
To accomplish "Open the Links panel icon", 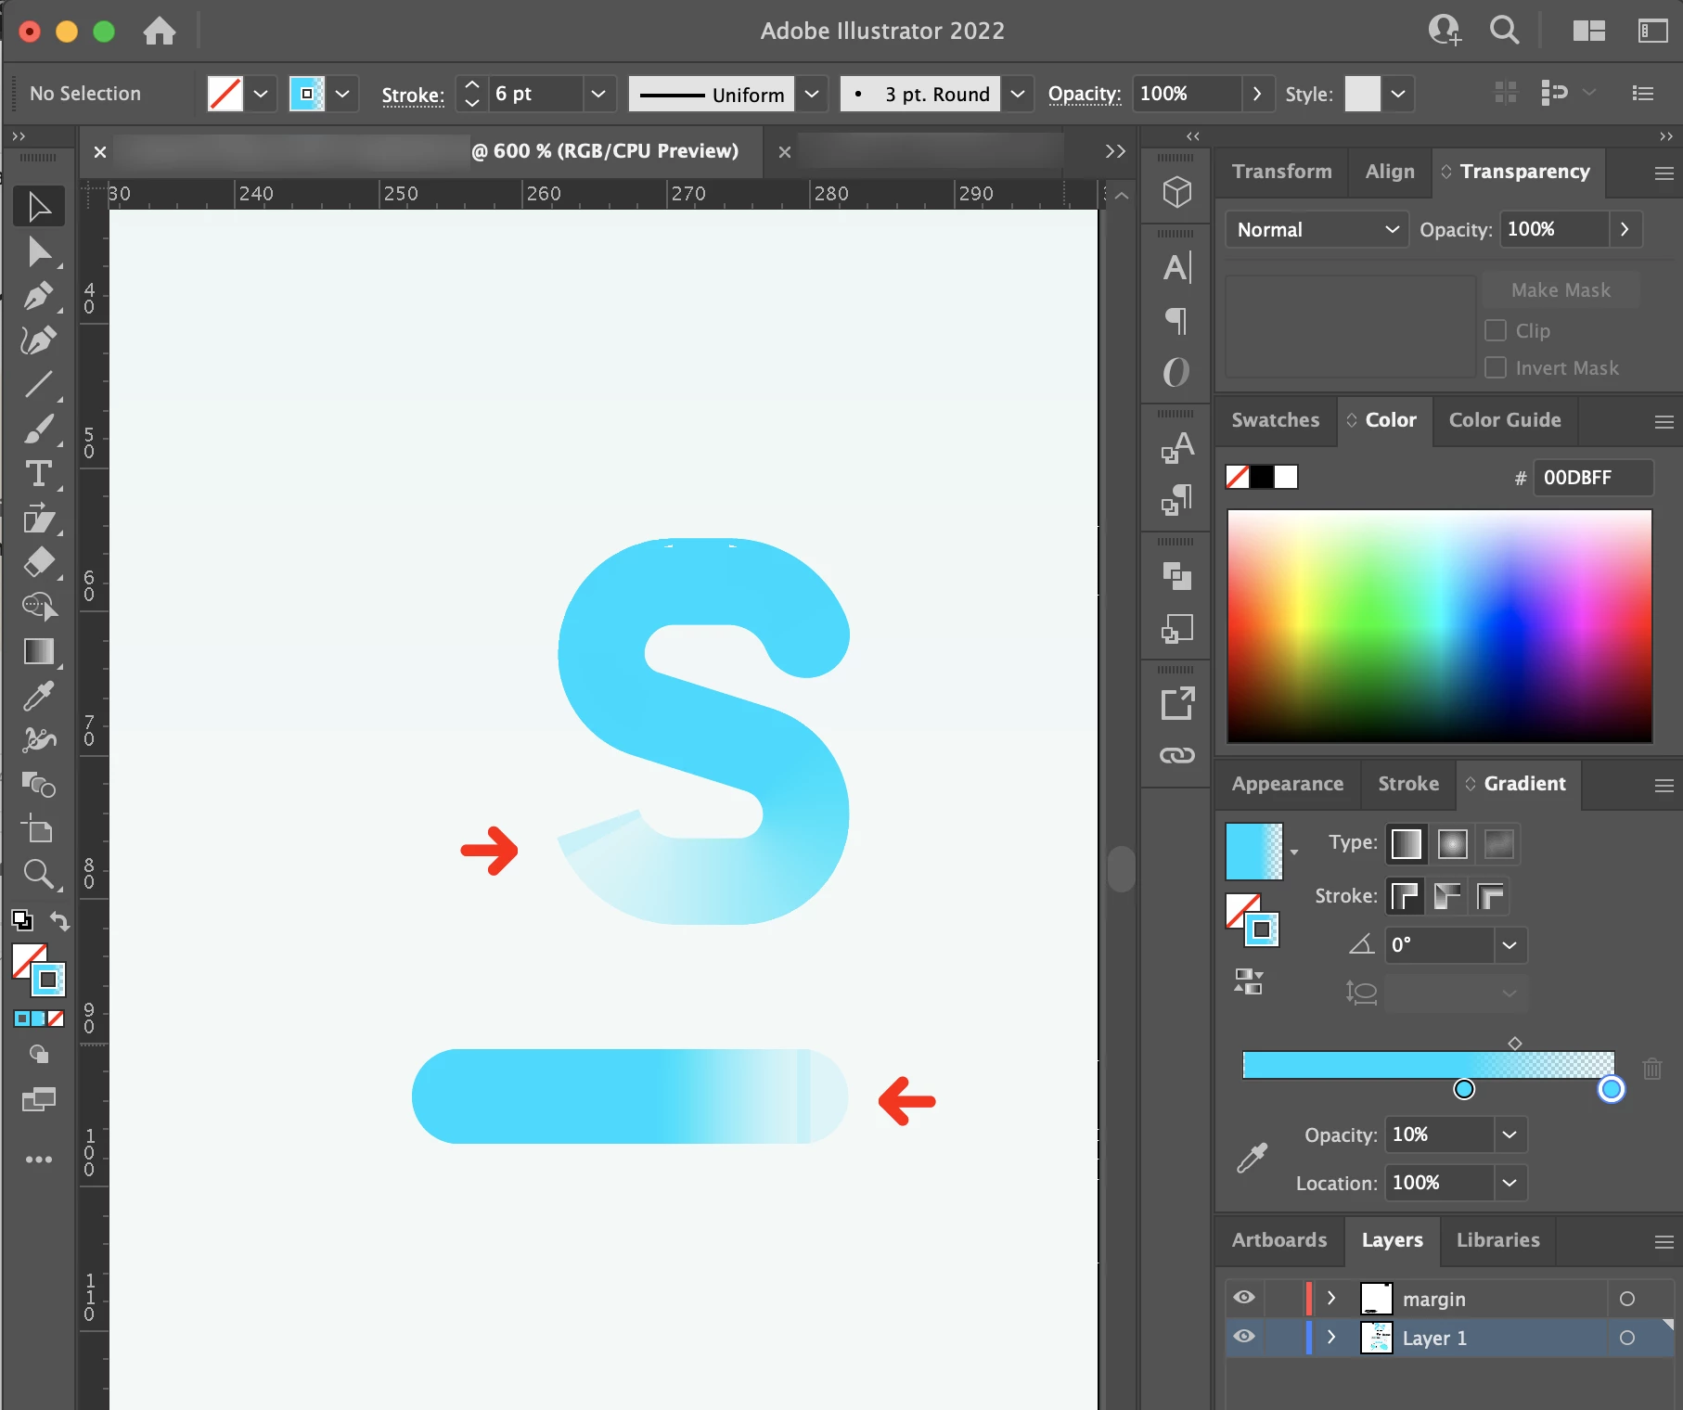I will 1176,755.
